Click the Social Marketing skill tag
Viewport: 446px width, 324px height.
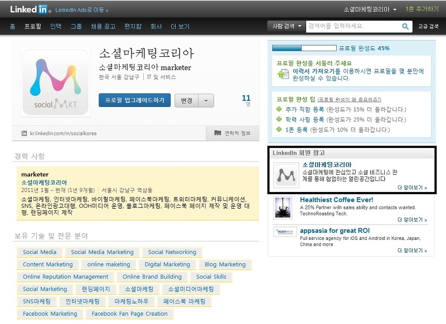pyautogui.click(x=45, y=289)
